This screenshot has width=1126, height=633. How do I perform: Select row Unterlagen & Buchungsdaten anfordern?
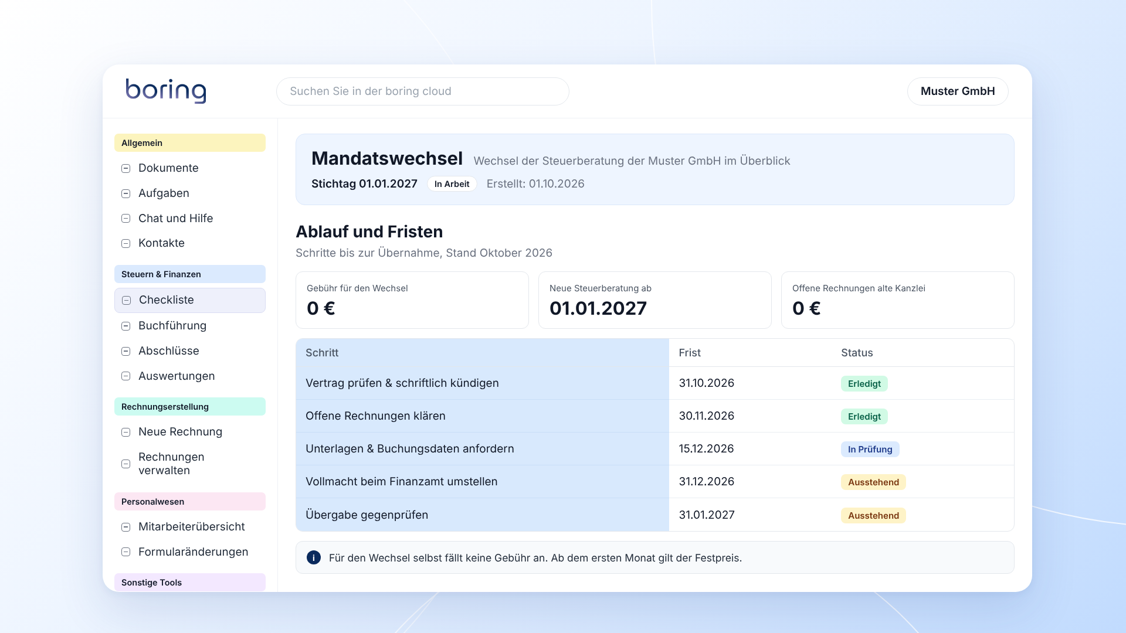coord(655,449)
